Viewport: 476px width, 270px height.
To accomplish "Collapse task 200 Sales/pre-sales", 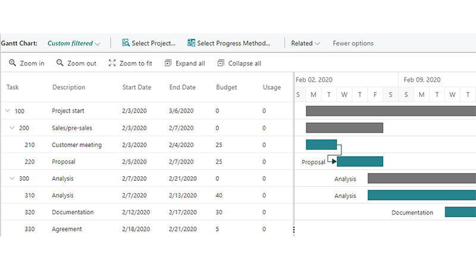I will coord(12,128).
